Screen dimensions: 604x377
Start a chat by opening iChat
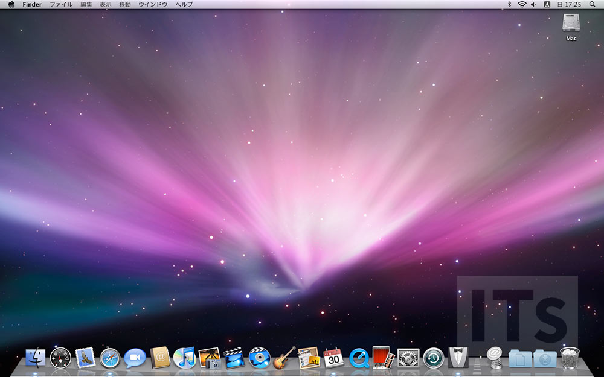pos(133,359)
